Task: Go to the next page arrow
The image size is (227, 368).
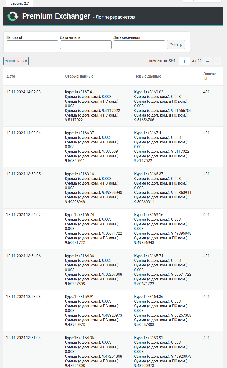Action: click(x=208, y=61)
